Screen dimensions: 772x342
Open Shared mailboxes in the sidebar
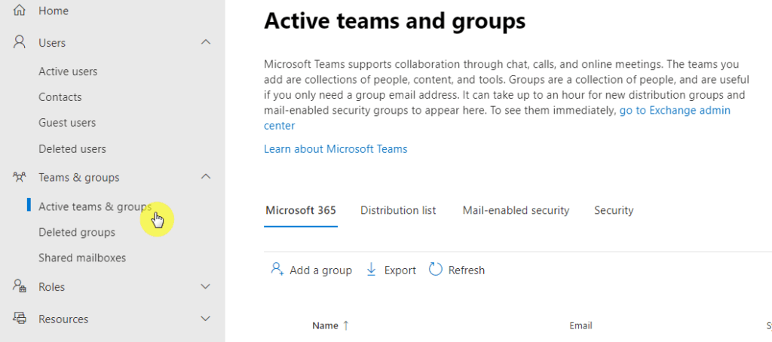coord(82,258)
